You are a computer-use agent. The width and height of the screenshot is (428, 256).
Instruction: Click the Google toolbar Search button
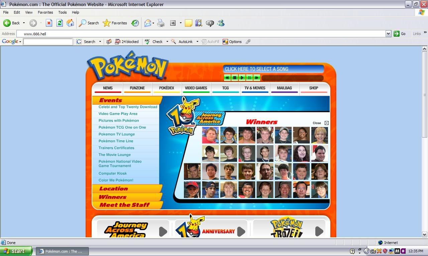pos(86,42)
